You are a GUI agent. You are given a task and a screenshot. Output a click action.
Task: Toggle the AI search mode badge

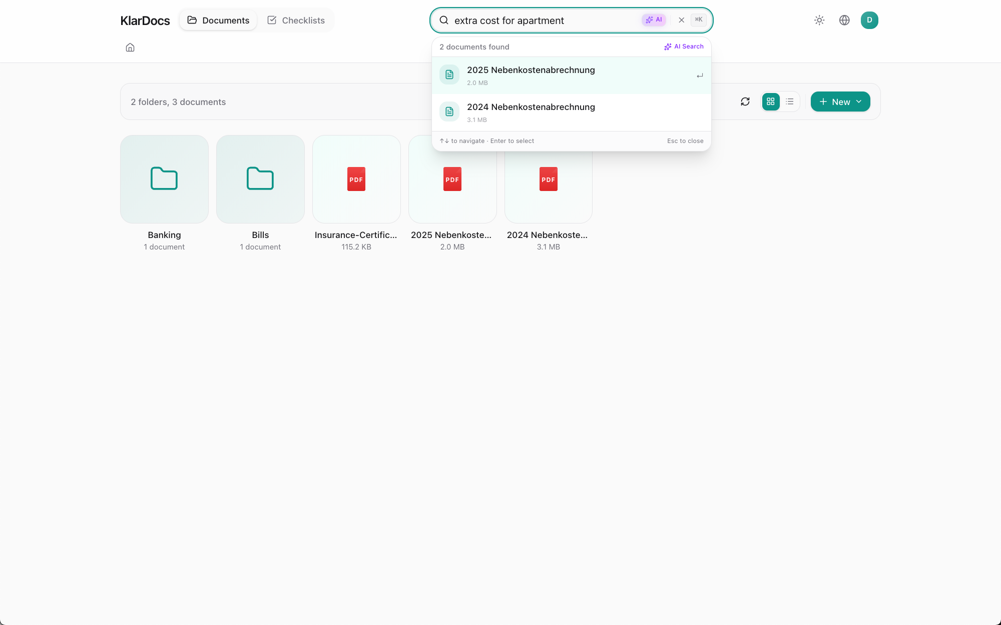pyautogui.click(x=654, y=20)
